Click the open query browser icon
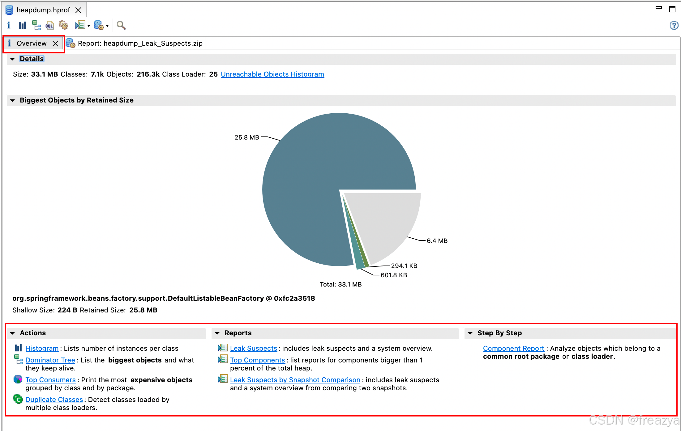Viewport: 681px width, 431px height. coord(98,25)
